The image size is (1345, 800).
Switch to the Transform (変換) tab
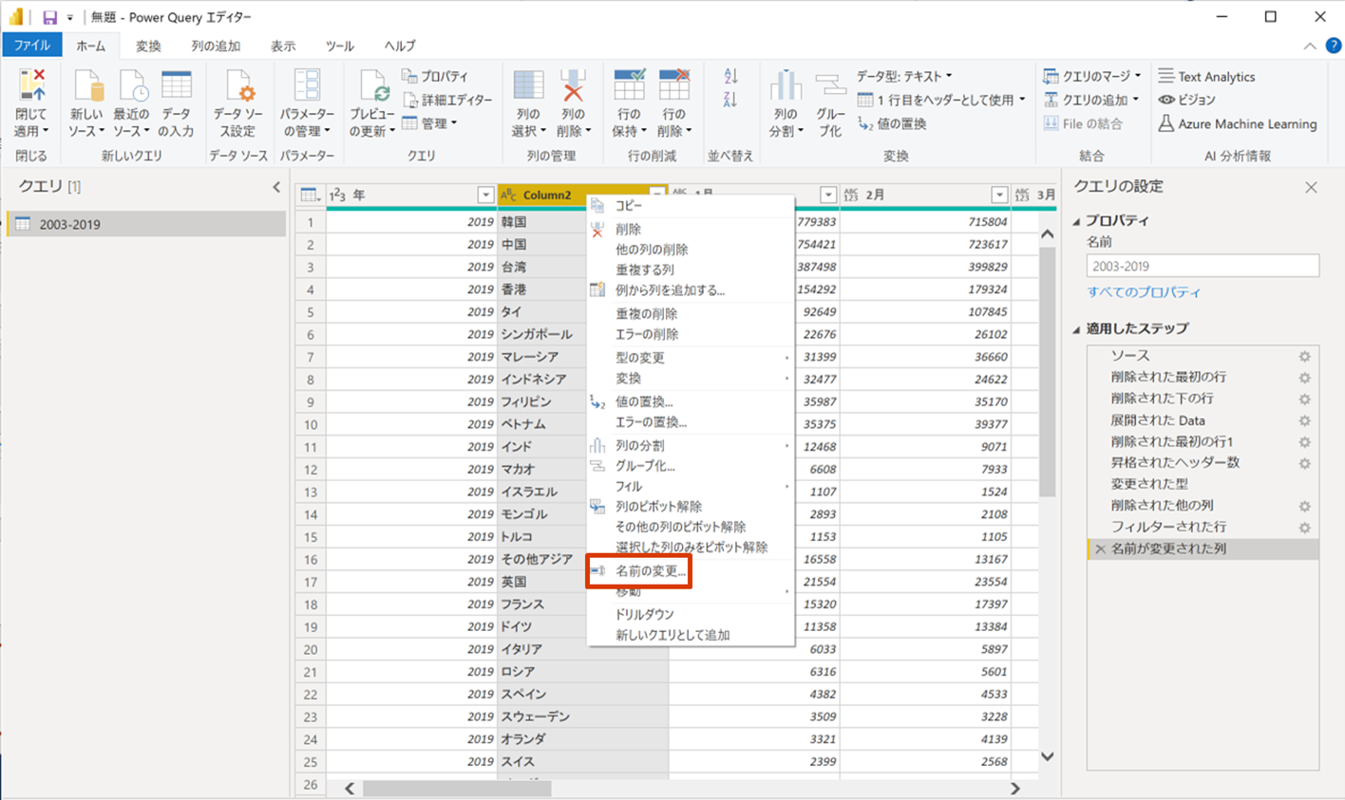148,46
